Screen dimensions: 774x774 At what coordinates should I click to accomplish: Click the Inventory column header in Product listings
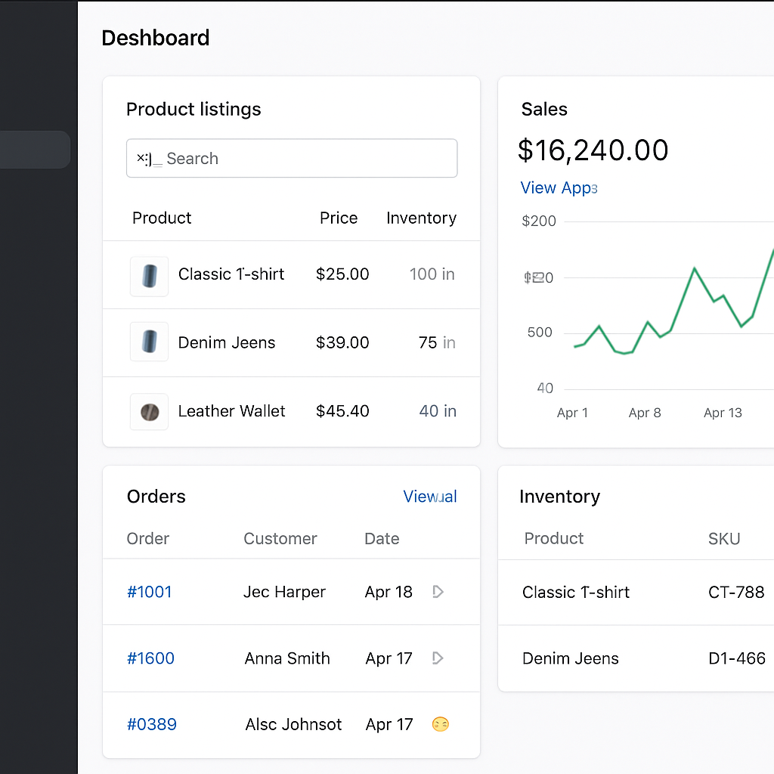pyautogui.click(x=422, y=218)
